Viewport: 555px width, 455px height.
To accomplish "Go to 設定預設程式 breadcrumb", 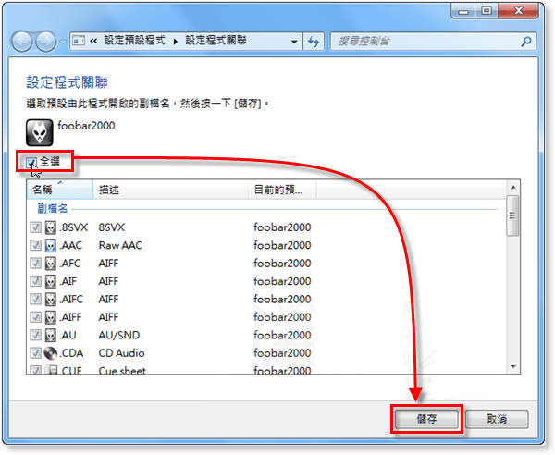I will tap(134, 41).
